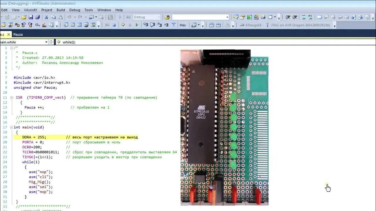Viewport: 376px width, 211px height.
Task: Click the uncomment lines icon
Action: [310, 17]
